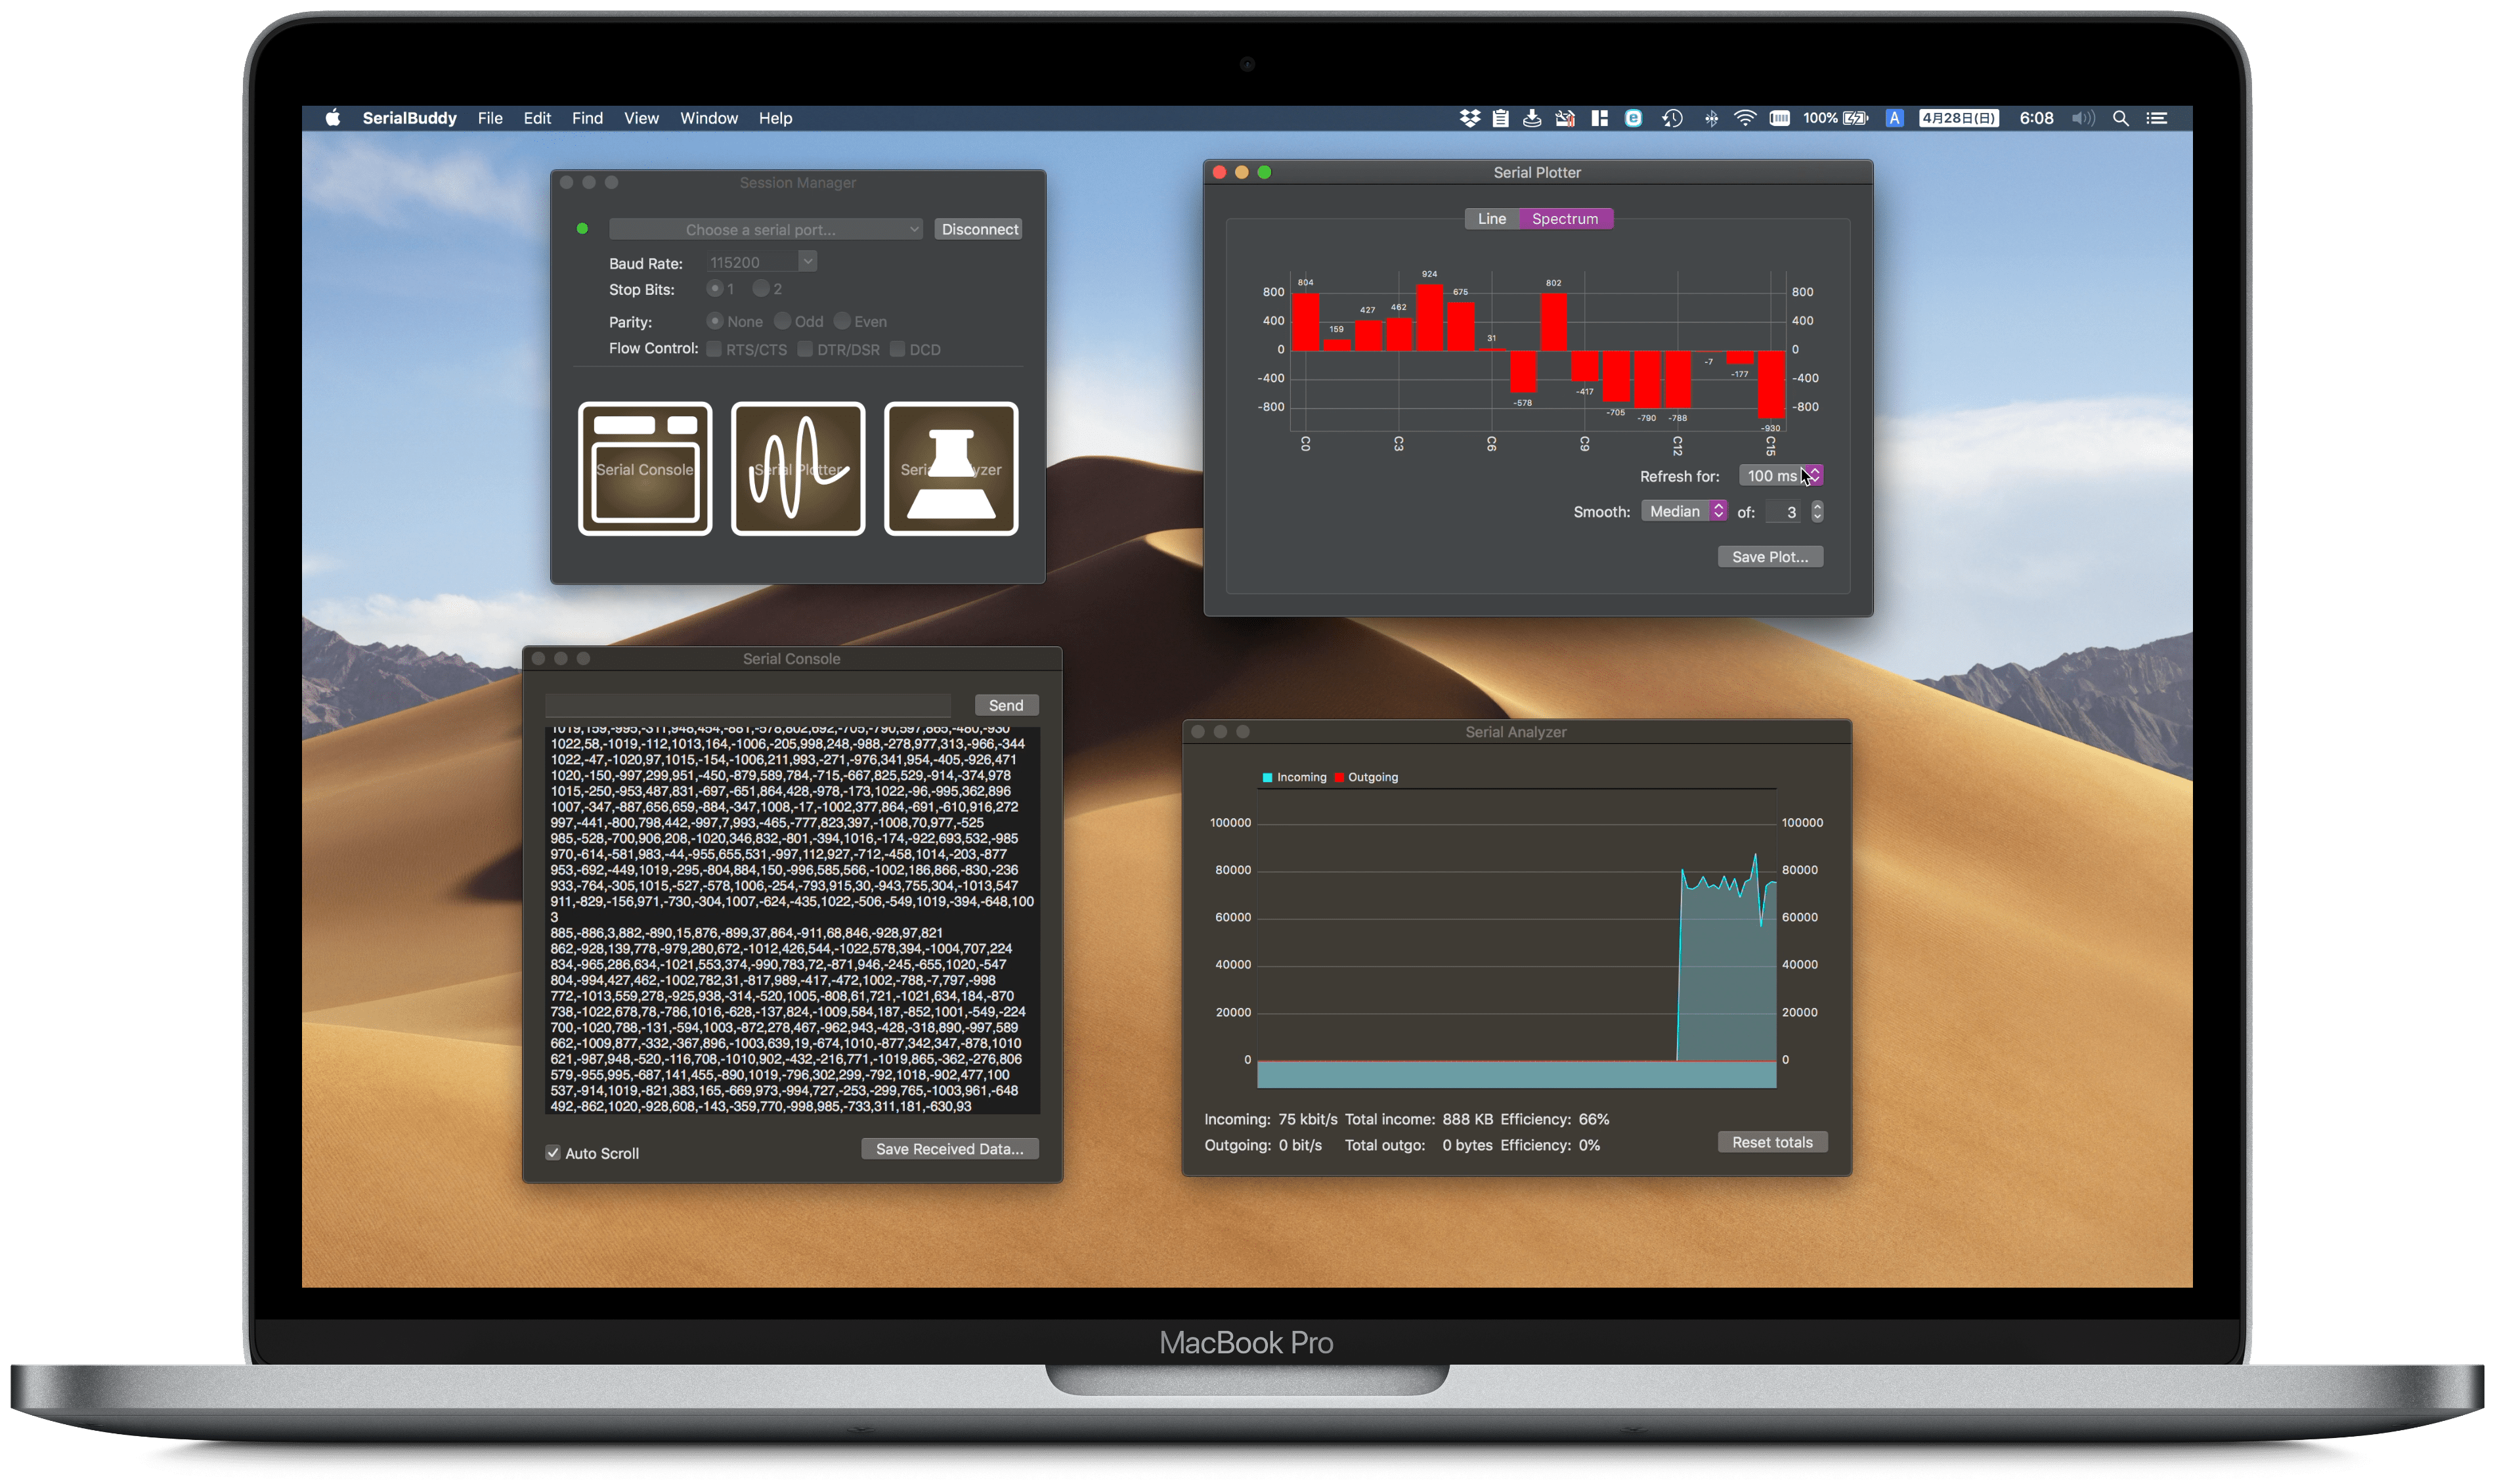Click the Disconnect button
Screen dimensions: 2495x1484
(978, 229)
